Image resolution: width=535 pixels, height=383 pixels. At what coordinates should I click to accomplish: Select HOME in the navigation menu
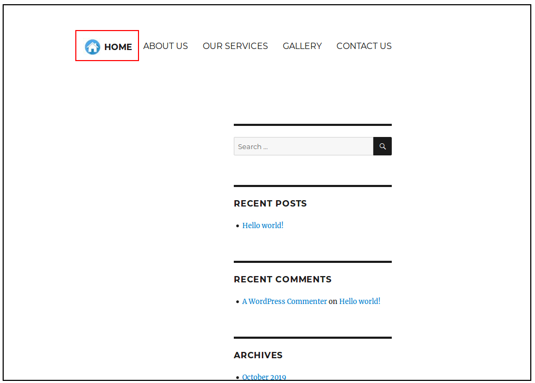(x=118, y=46)
